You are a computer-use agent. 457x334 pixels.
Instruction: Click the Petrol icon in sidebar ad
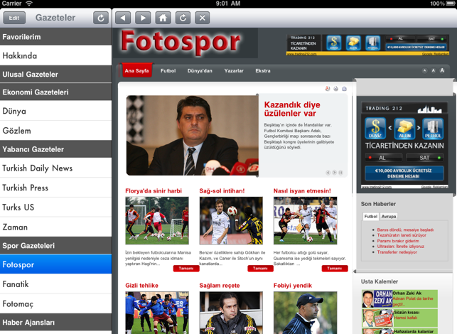(433, 128)
